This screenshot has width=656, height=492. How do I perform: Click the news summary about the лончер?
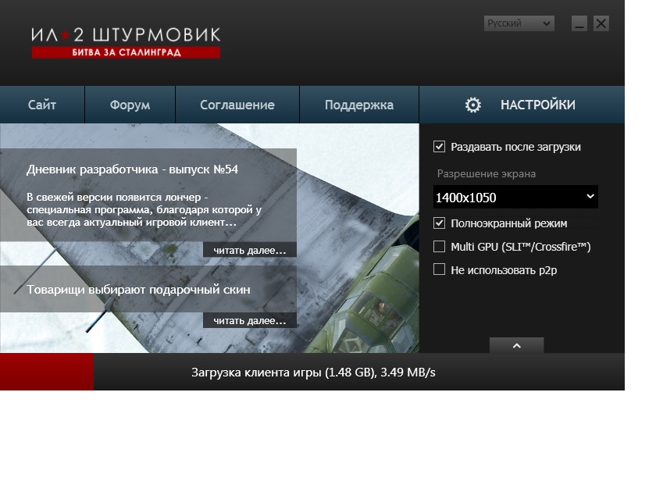(144, 209)
